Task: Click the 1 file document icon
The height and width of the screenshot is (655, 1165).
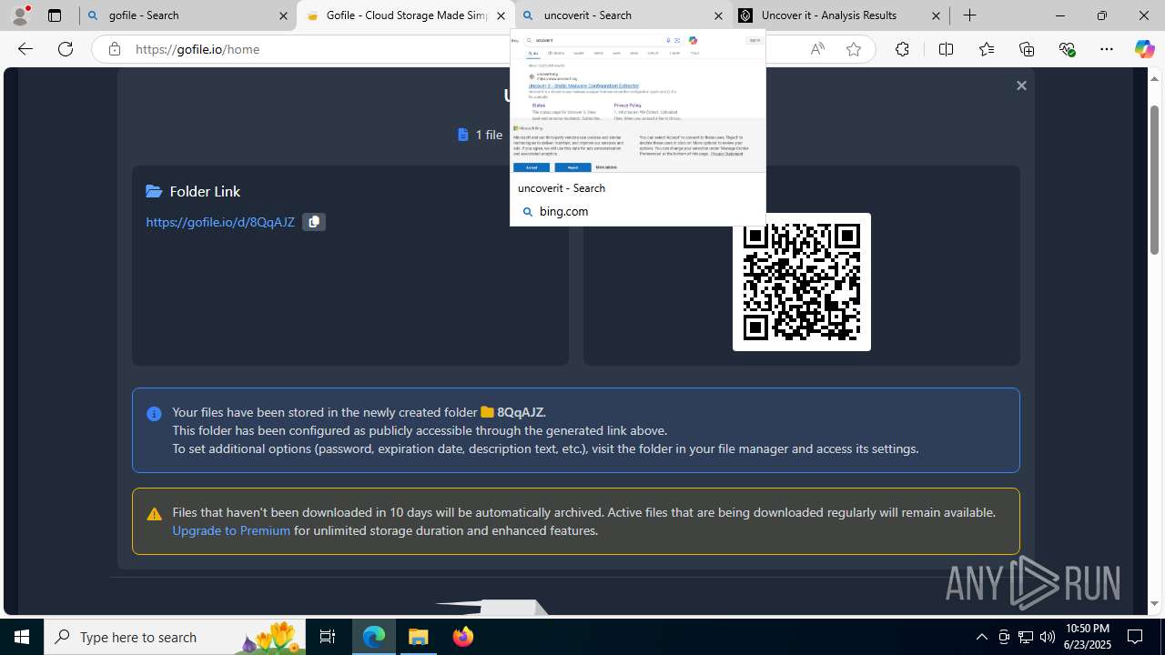Action: point(463,135)
